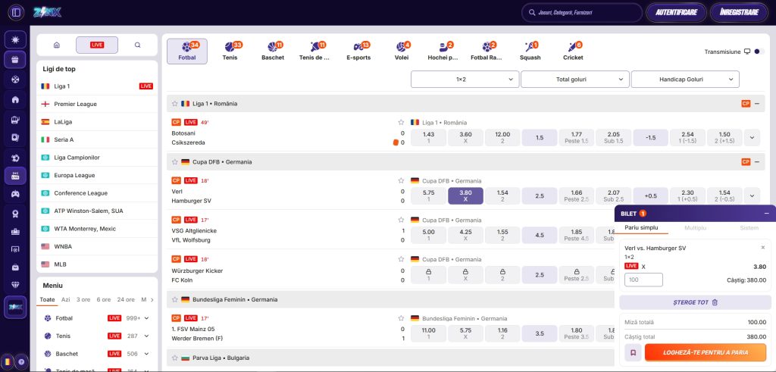The image size is (776, 372).
Task: Click the Zinx logo in header
Action: click(47, 12)
